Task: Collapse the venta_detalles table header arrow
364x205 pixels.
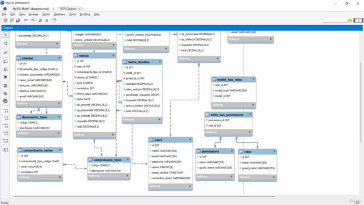Action: [x=160, y=62]
